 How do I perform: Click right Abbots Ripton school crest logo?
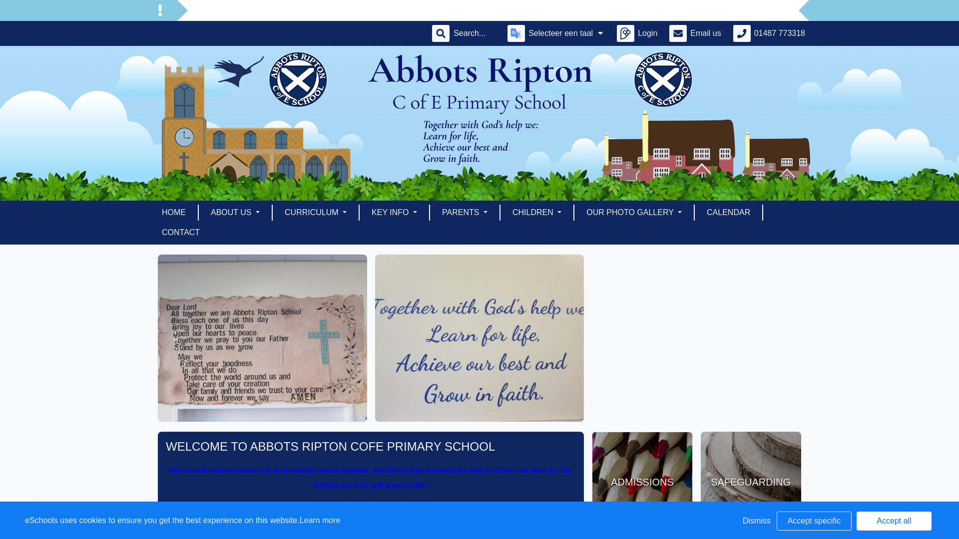[663, 79]
